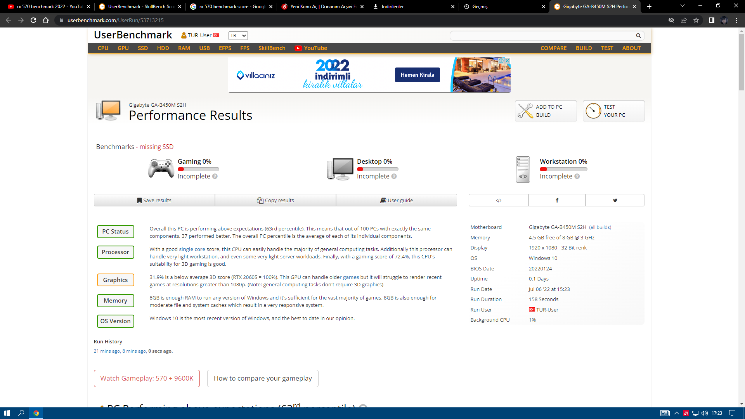
Task: Click the Facebook share icon
Action: 557,200
